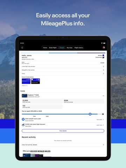The height and width of the screenshot is (168, 126).
Task: Tap the $100 United travel credit icon
Action: click(x=23, y=119)
